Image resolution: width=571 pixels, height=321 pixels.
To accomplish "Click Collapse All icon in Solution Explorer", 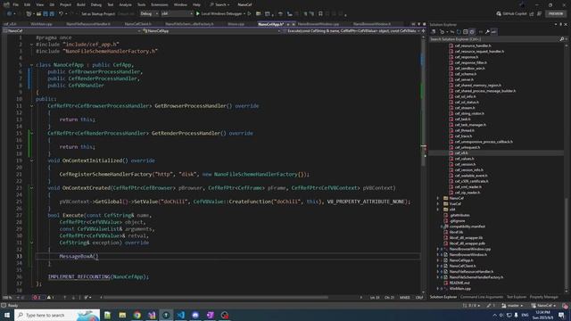I will click(465, 32).
